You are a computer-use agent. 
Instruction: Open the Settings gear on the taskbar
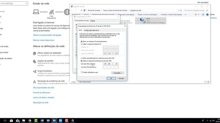[x=73, y=121]
